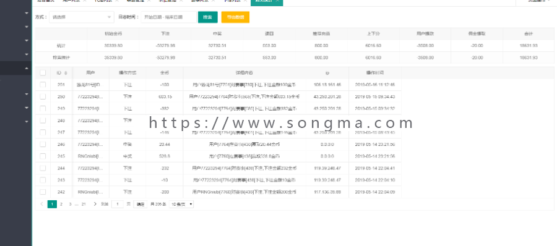The width and height of the screenshot is (557, 246).
Task: Collapse the expanded sidebar menu with up arrow
Action: (27, 68)
